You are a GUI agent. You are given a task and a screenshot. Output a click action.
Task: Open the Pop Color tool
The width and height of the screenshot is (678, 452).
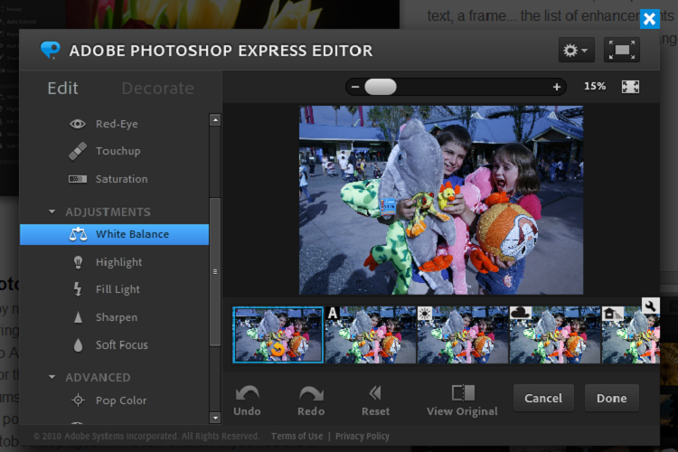(x=109, y=400)
